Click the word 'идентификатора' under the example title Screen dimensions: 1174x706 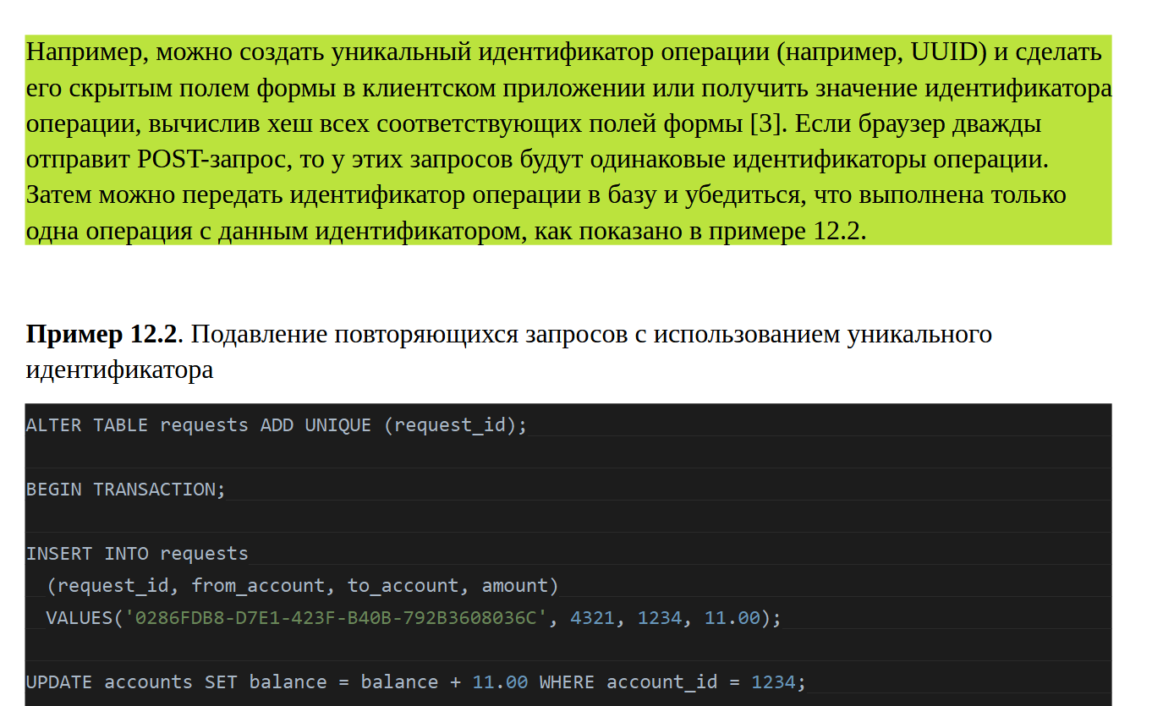click(119, 370)
